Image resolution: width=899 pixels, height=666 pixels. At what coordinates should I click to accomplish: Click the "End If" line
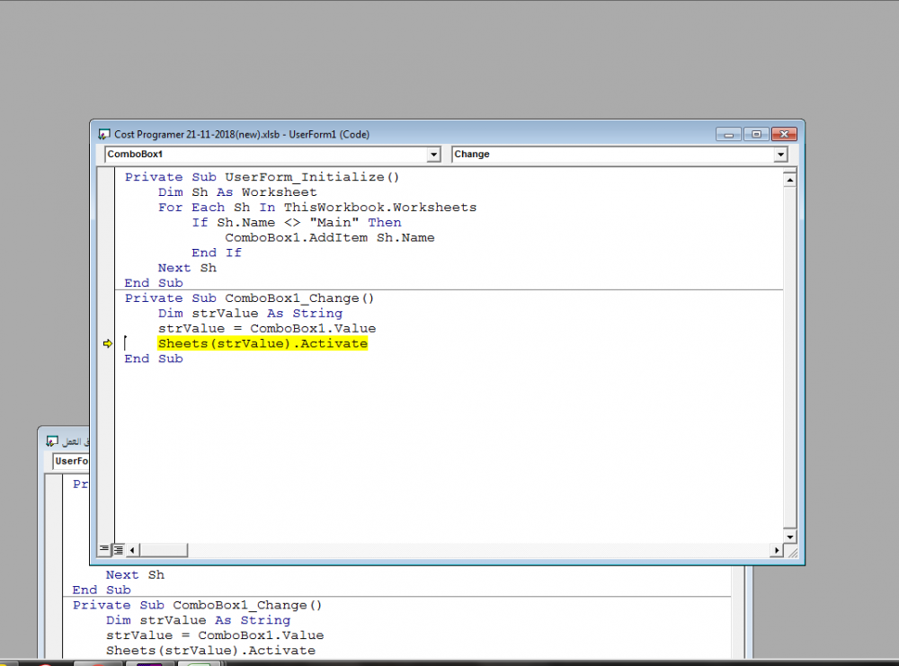(217, 253)
